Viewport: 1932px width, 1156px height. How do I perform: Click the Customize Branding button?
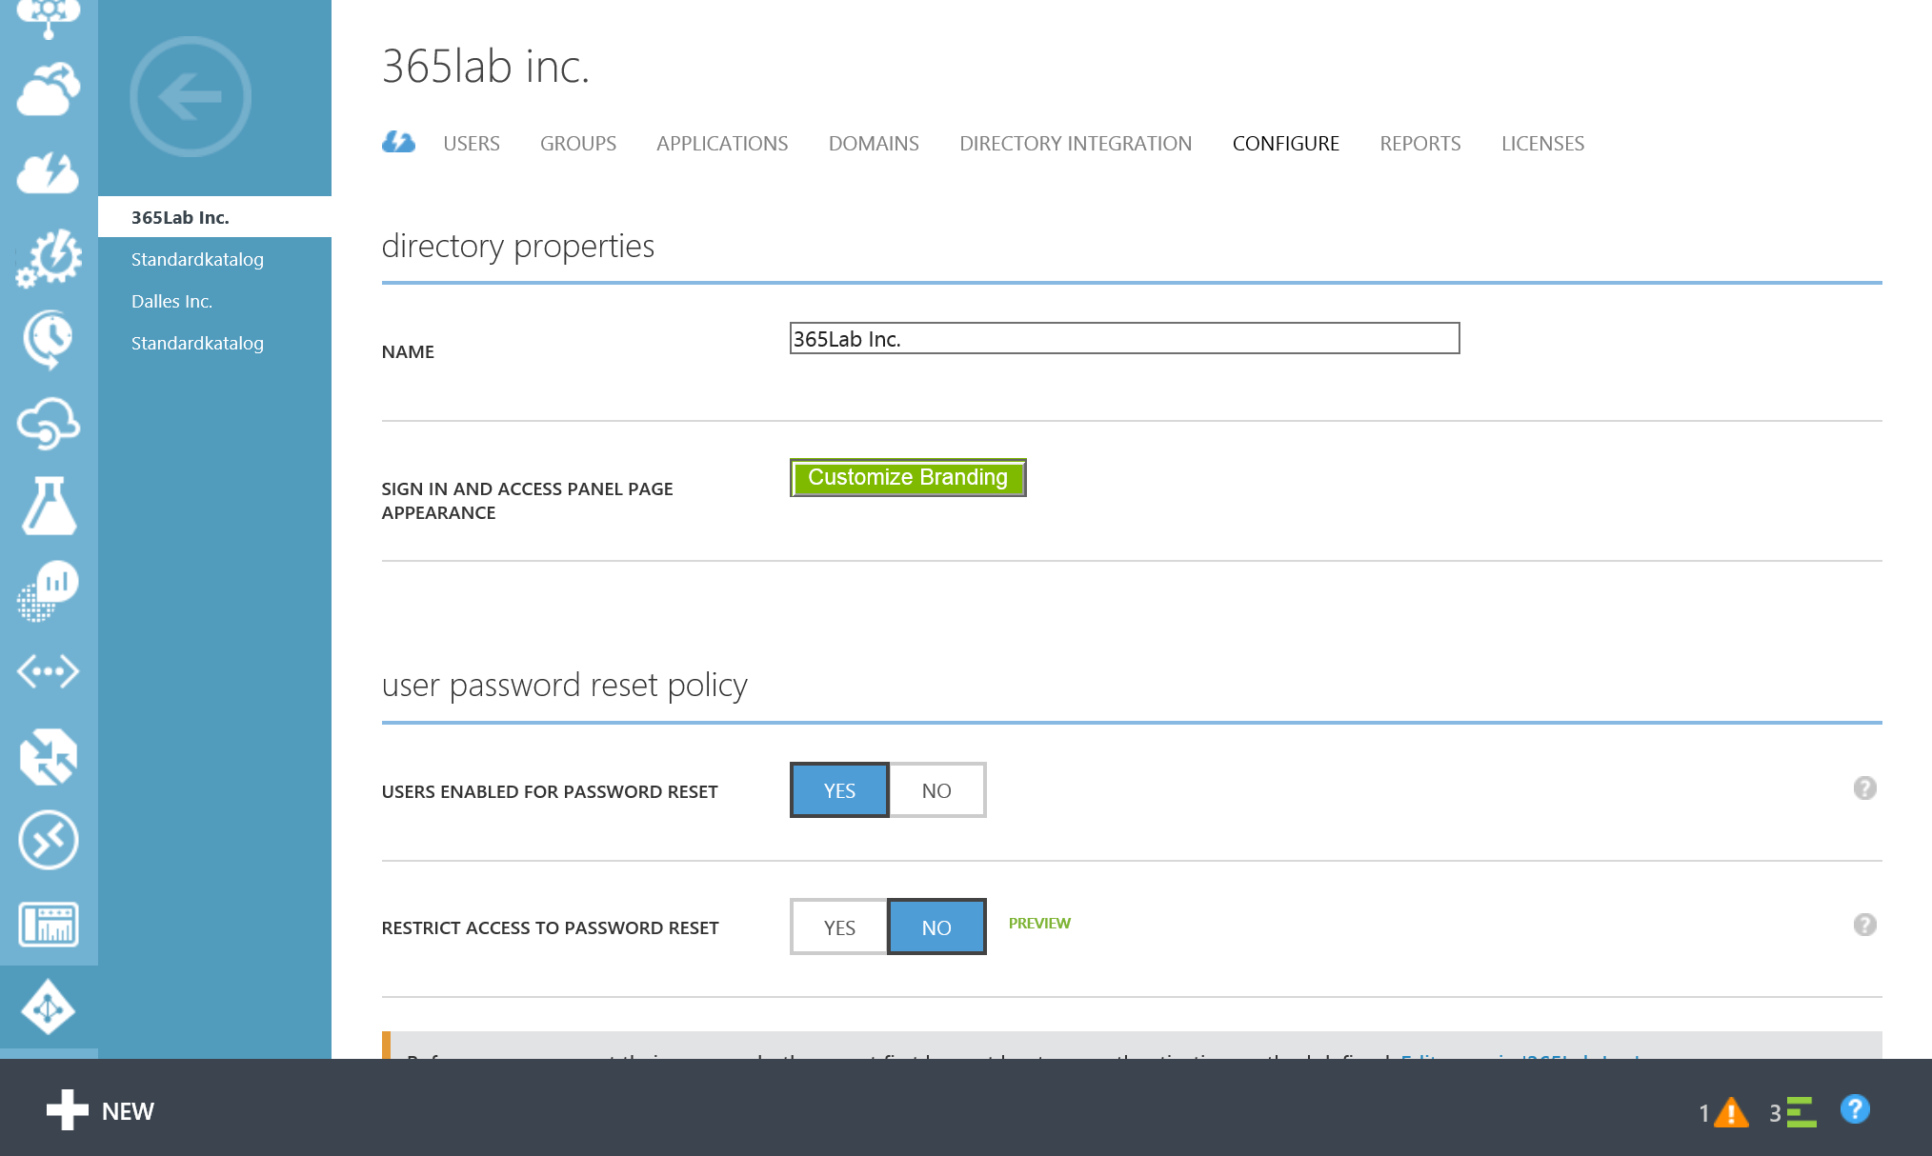tap(908, 478)
